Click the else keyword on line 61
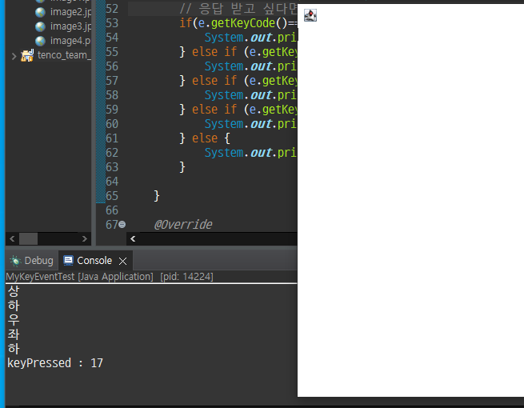 (x=205, y=138)
